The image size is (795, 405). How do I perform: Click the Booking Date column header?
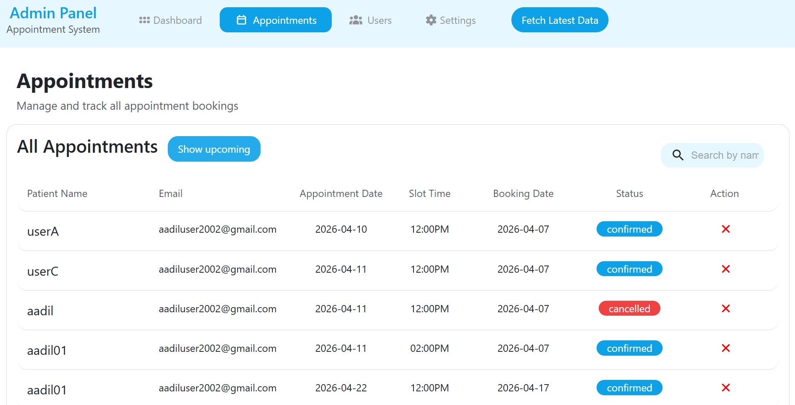[523, 194]
